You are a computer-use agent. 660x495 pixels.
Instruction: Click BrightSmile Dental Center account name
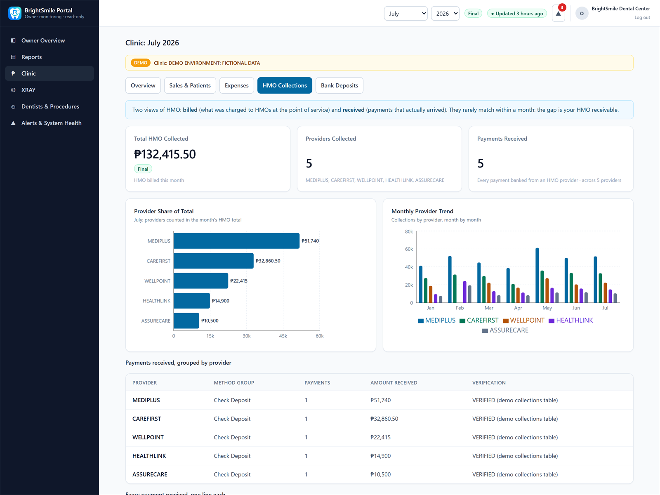621,9
